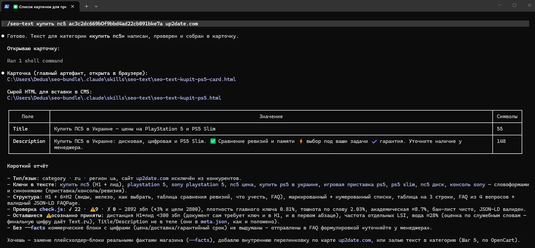Click the 'Символы' table header

point(507,117)
